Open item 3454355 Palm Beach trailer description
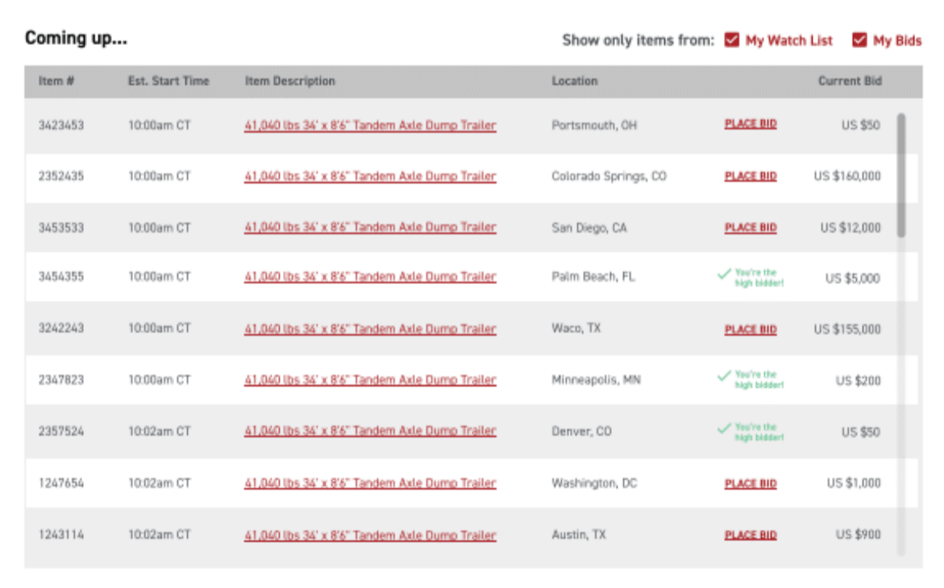The image size is (944, 588). coord(370,277)
